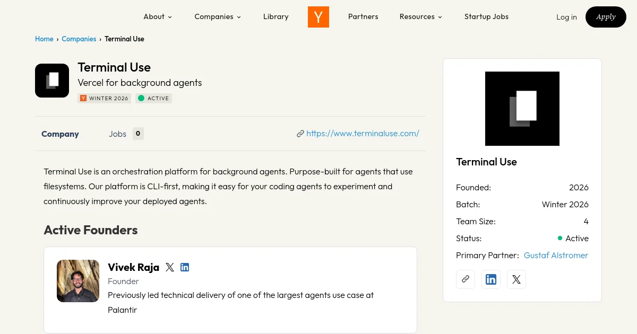Click the Winter 2026 batch badge

(x=104, y=98)
